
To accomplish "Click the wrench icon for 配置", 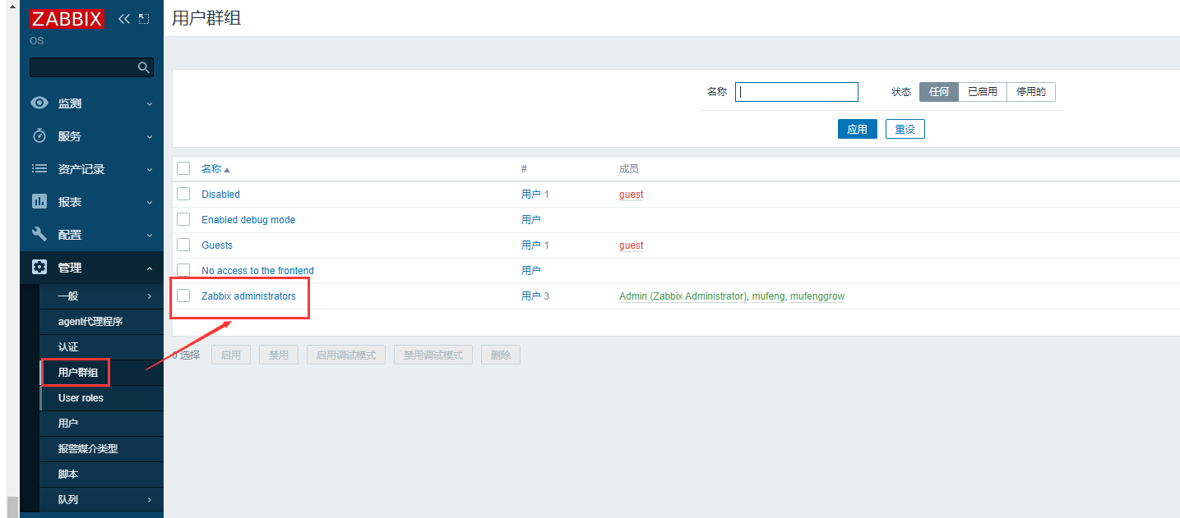I will [39, 234].
